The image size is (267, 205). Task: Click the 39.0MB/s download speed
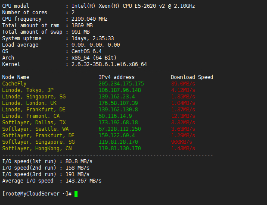tap(183, 84)
